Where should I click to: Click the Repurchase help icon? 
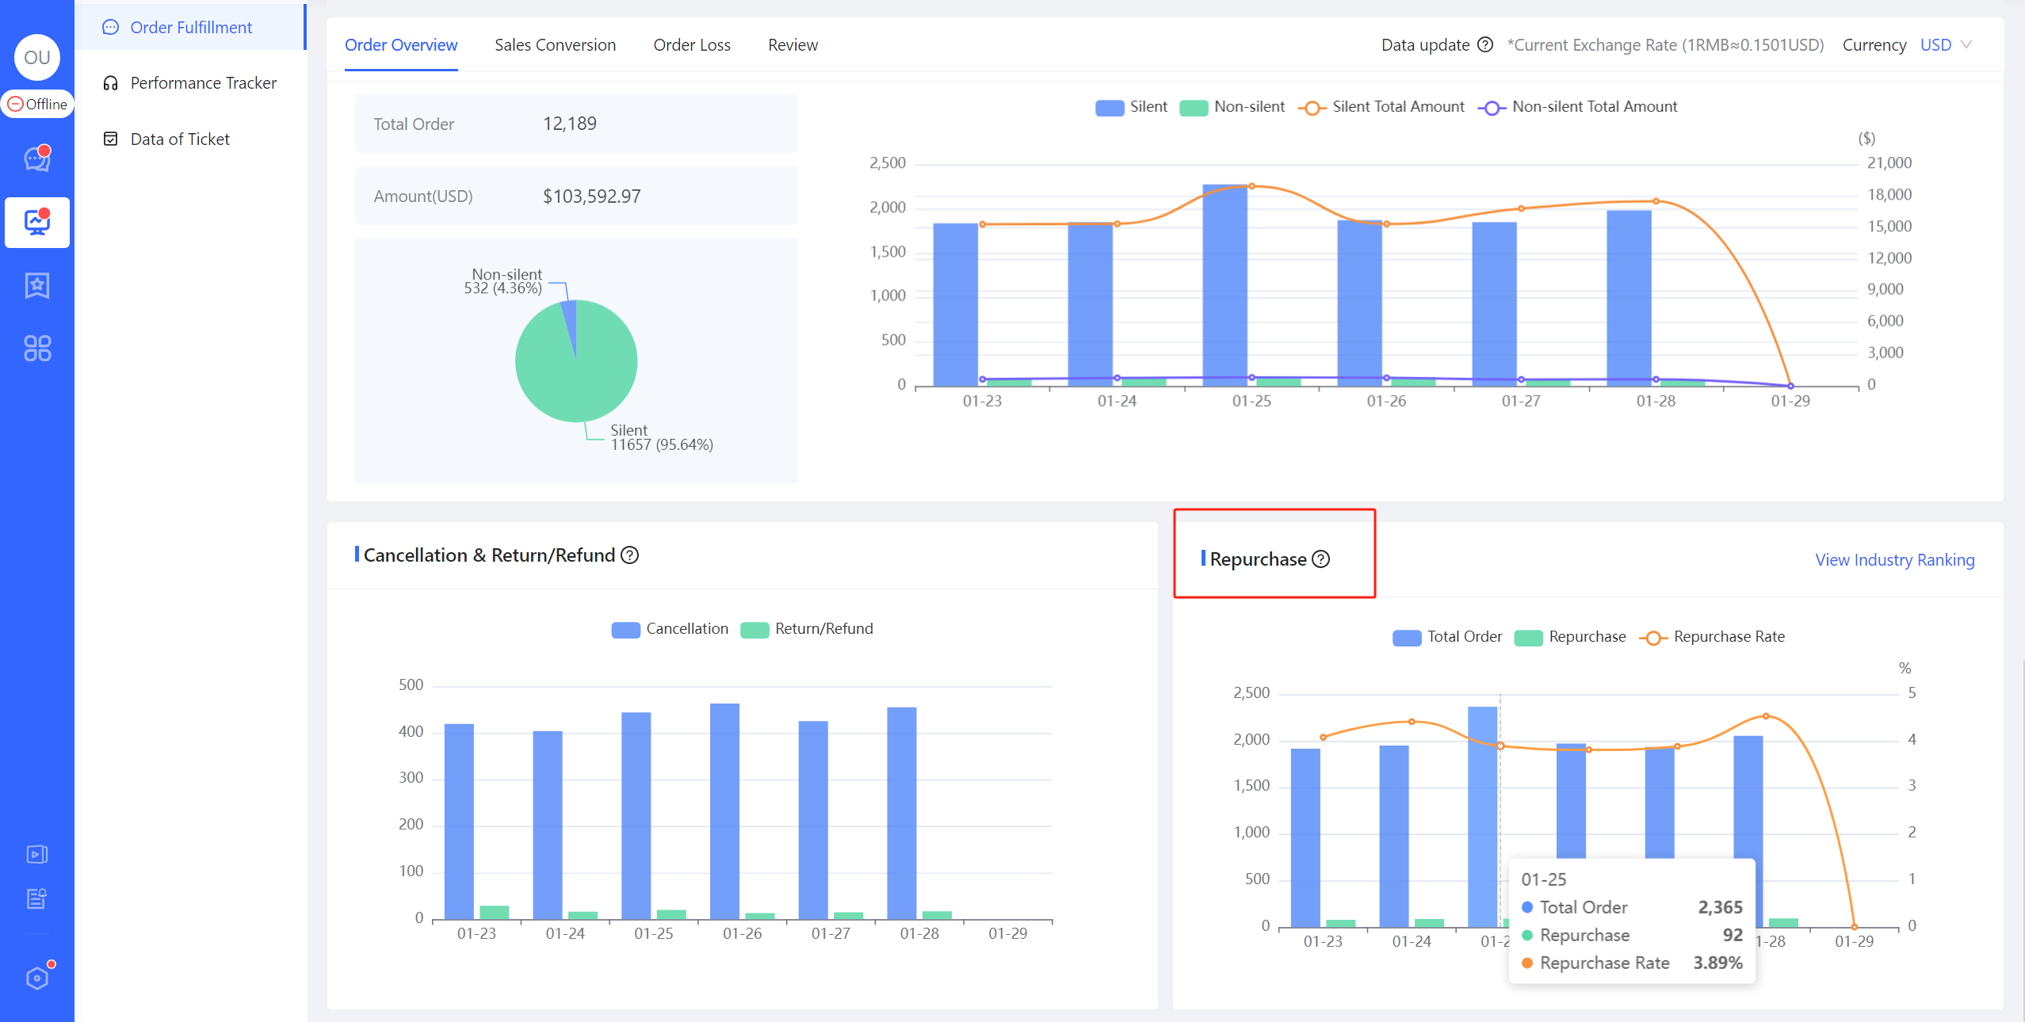pyautogui.click(x=1321, y=559)
